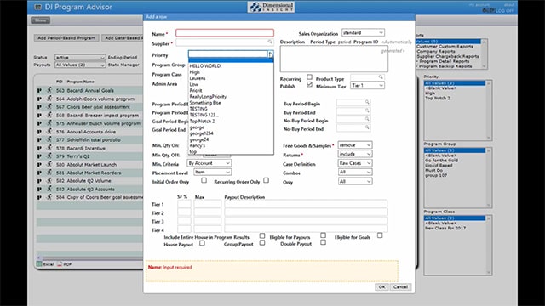Open the Free Goods & Samples dropdown
This screenshot has width=545, height=306.
coord(355,145)
